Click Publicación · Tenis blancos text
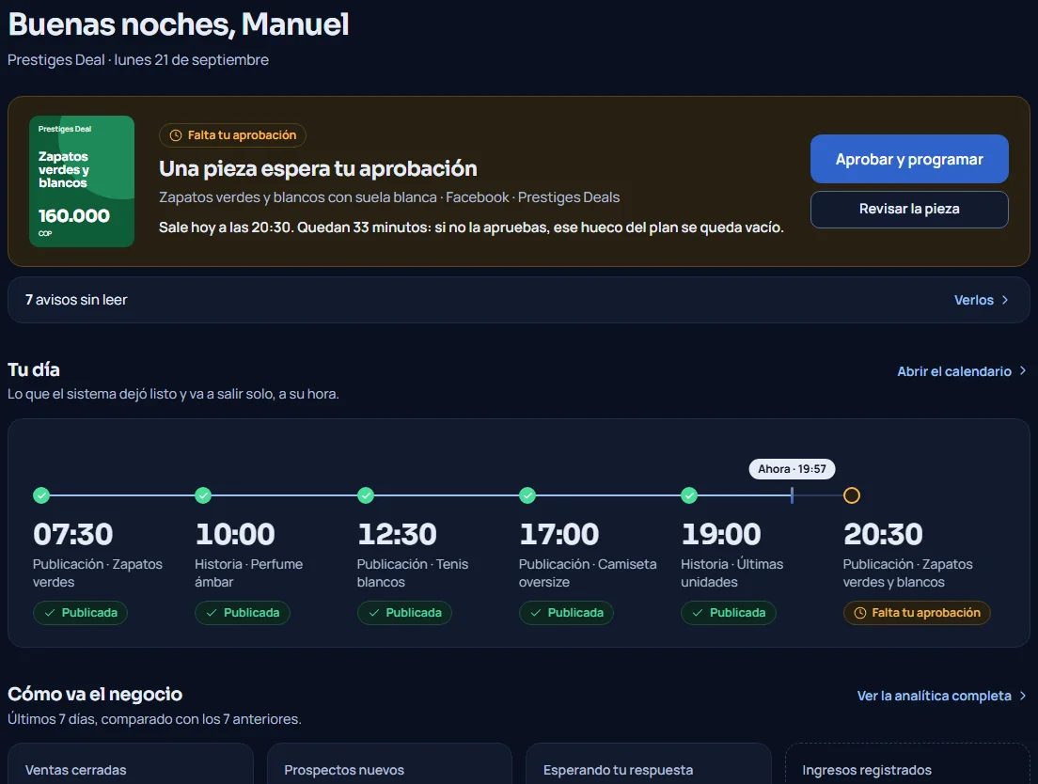The height and width of the screenshot is (784, 1038). point(413,572)
